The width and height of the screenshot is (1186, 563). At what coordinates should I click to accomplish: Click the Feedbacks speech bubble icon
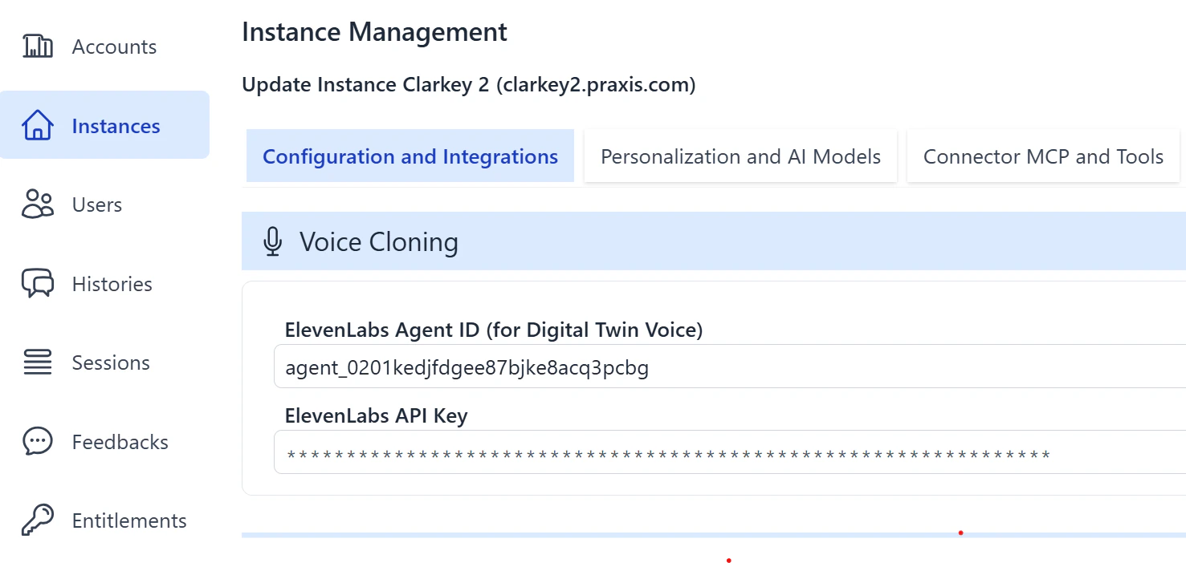(x=38, y=442)
